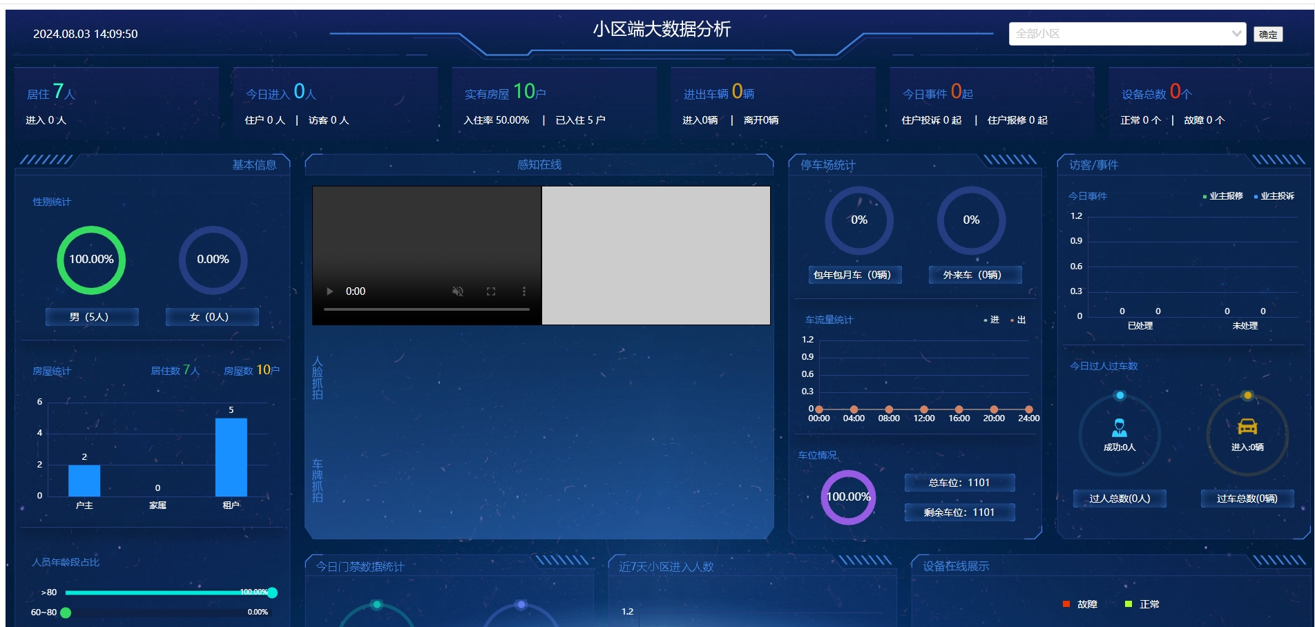1315x627 pixels.
Task: Toggle the 业主投诉 legend item
Action: pyautogui.click(x=1274, y=196)
